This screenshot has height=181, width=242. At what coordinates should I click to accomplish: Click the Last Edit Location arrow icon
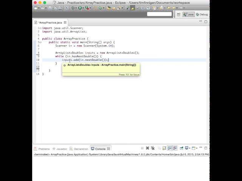point(169,8)
